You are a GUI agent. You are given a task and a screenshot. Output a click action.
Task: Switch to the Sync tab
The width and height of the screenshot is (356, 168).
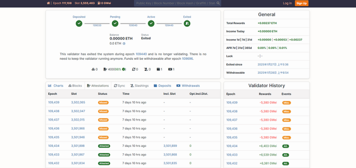[x=119, y=86]
